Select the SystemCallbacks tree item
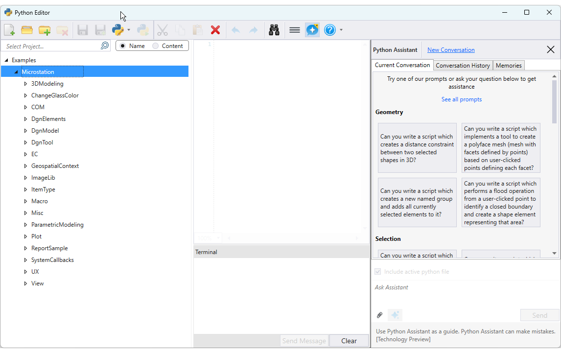This screenshot has width=561, height=353. [52, 260]
